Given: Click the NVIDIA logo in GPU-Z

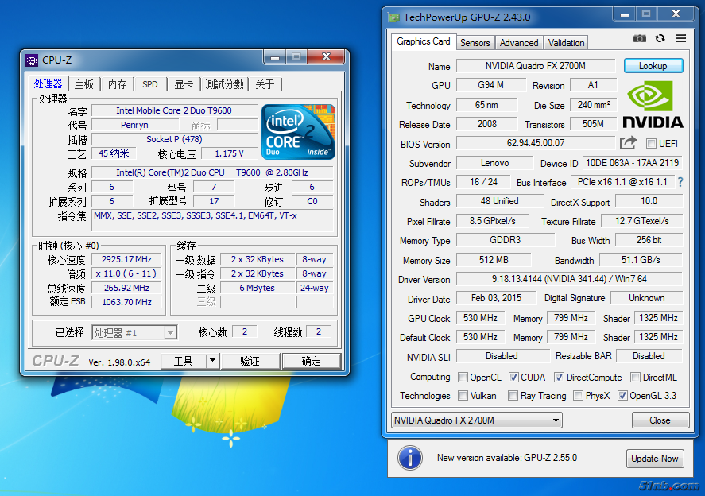Looking at the screenshot, I should click(653, 104).
